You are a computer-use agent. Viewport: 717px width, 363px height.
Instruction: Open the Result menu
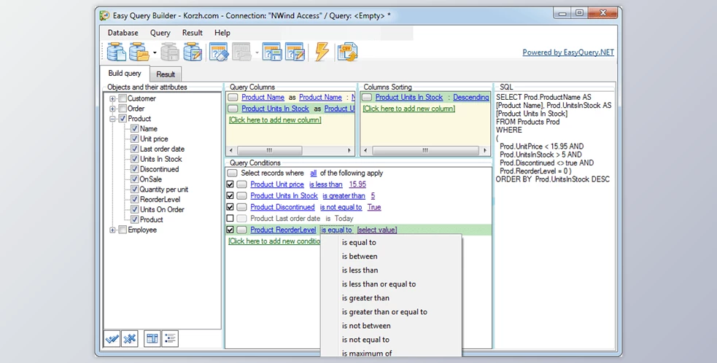192,33
